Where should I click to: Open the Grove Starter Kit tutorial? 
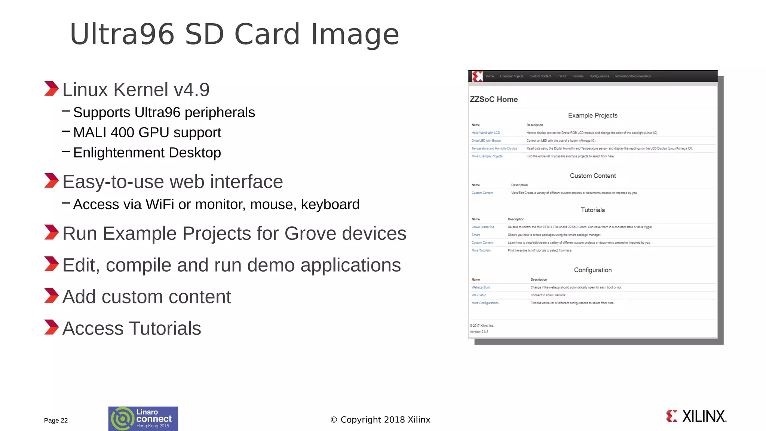pyautogui.click(x=482, y=227)
